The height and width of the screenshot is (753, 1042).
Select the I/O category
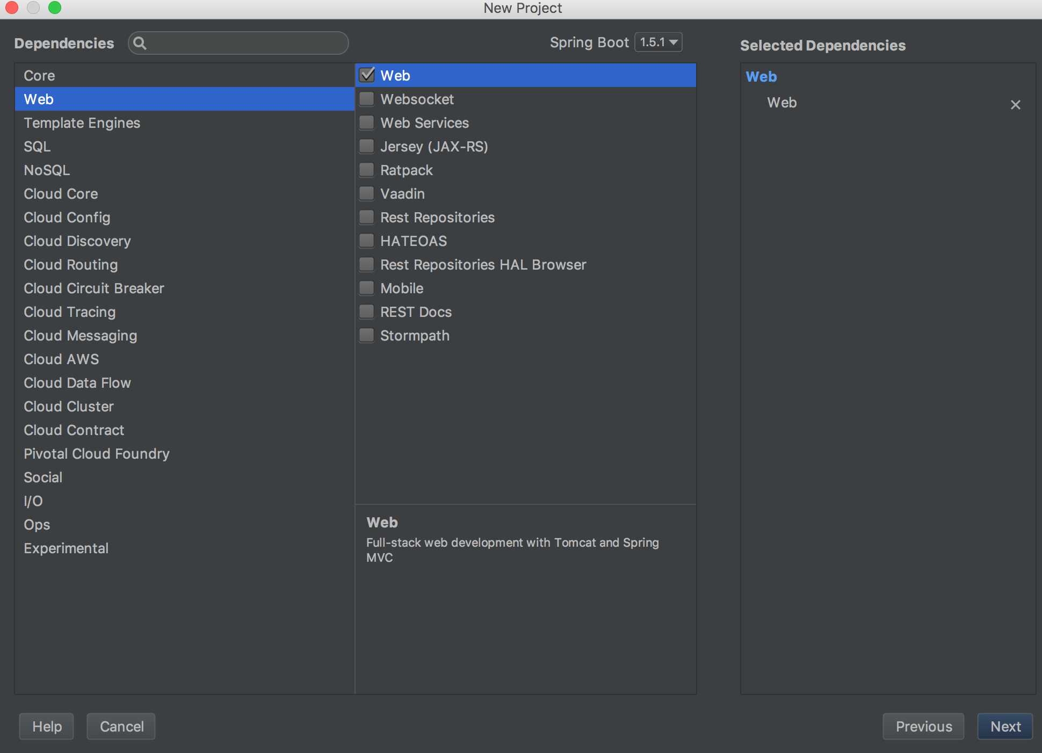(185, 501)
